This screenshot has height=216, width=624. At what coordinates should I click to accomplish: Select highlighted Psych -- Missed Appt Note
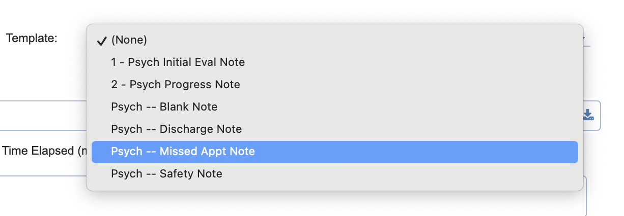335,152
